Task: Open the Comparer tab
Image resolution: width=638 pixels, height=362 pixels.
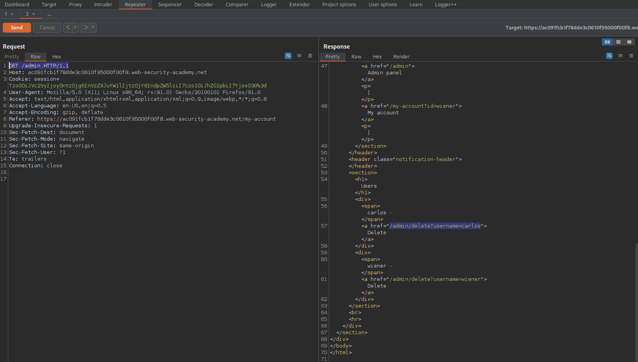Action: point(237,5)
